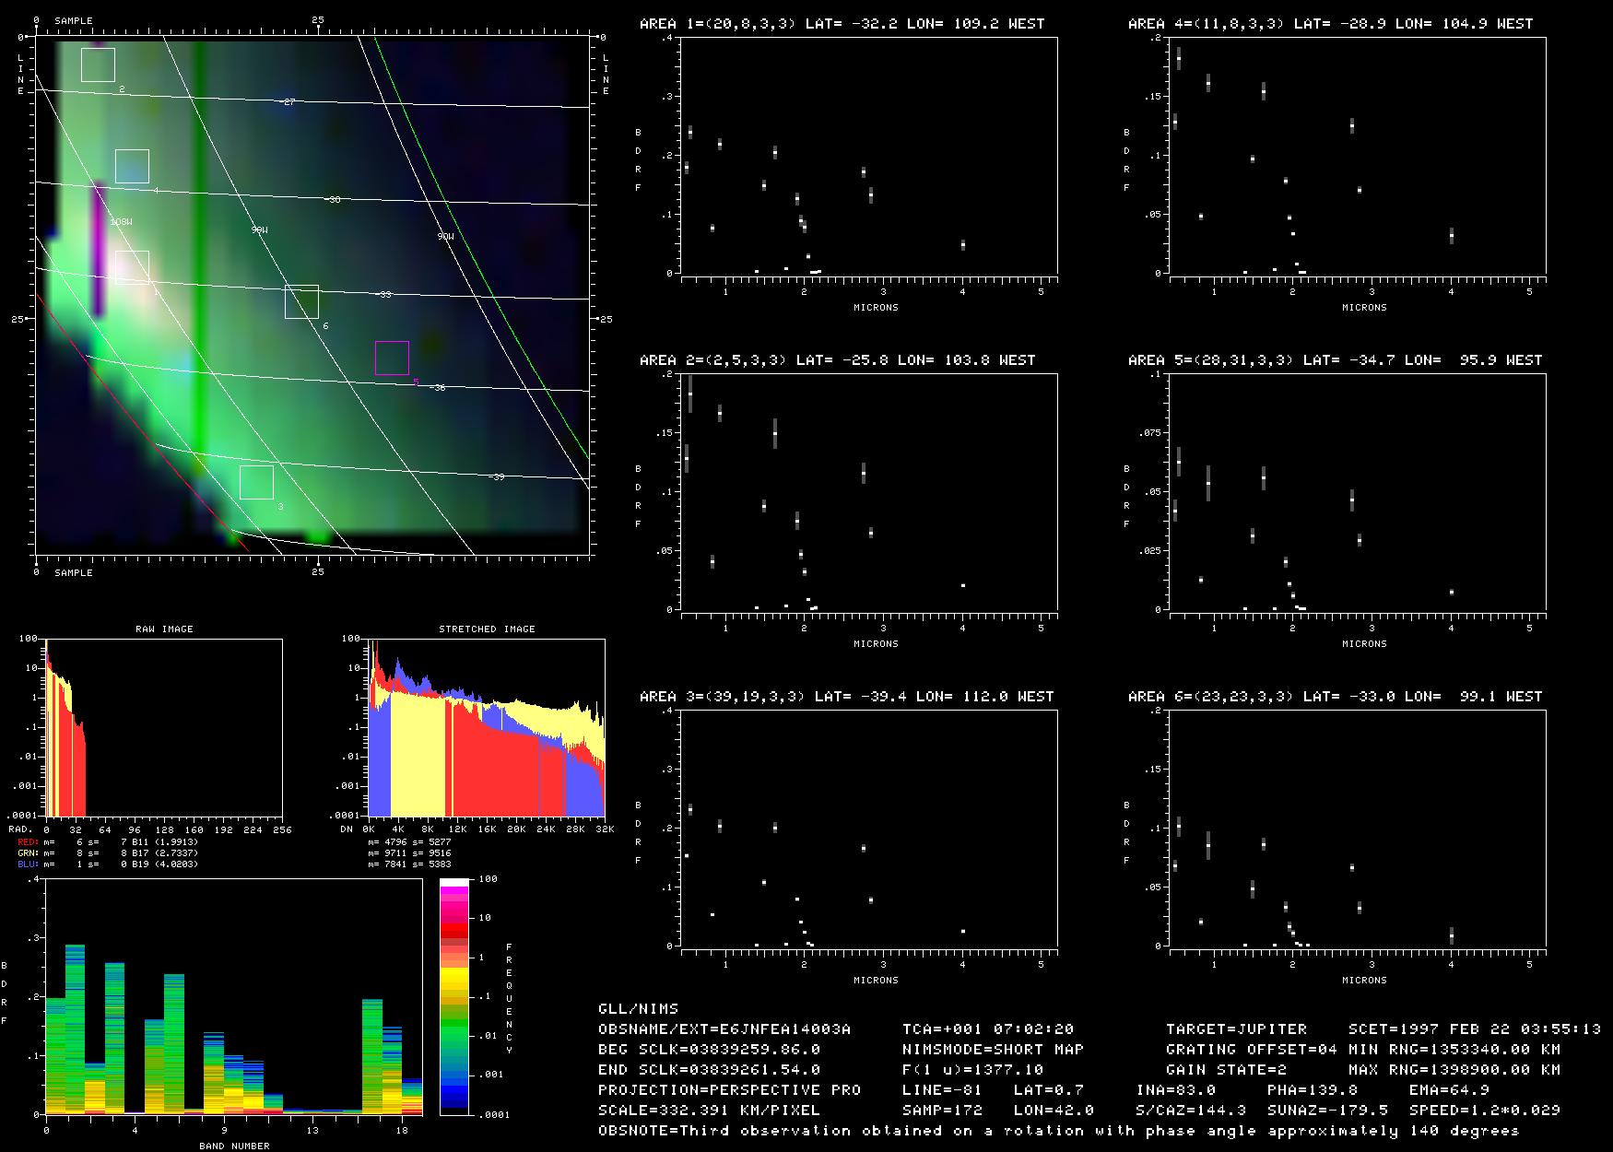The height and width of the screenshot is (1152, 1613).
Task: Click the -36 latitude label on the map
Action: (x=438, y=388)
